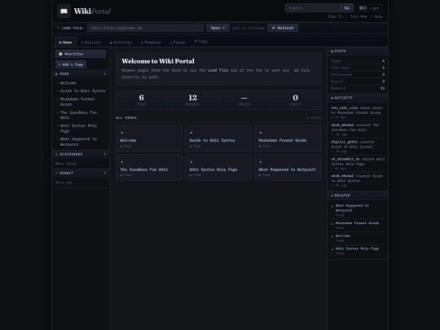Open Welcome under Related

[x=342, y=236]
